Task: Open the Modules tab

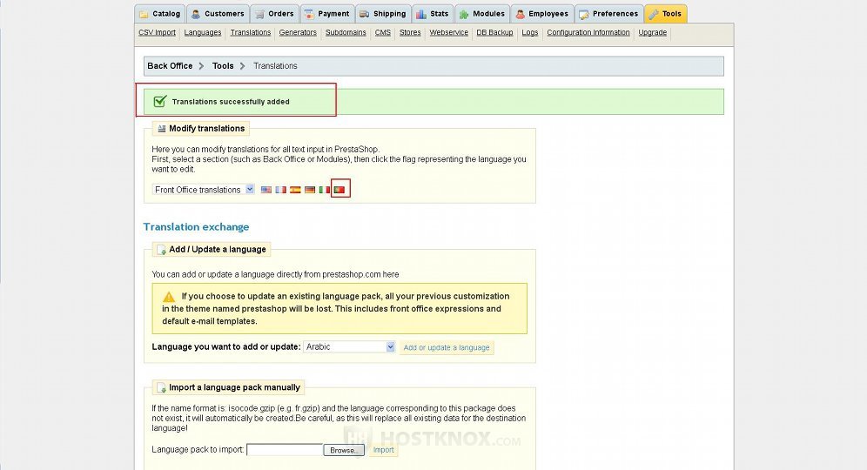Action: [481, 14]
